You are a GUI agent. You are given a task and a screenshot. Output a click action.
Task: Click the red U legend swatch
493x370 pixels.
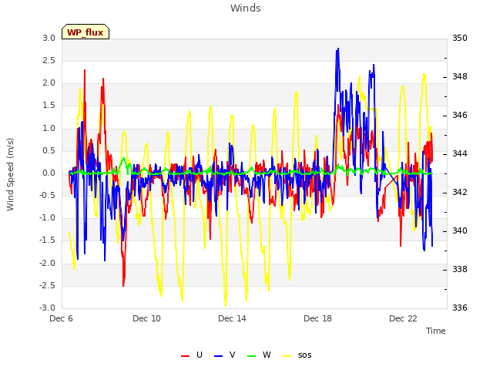pyautogui.click(x=185, y=356)
